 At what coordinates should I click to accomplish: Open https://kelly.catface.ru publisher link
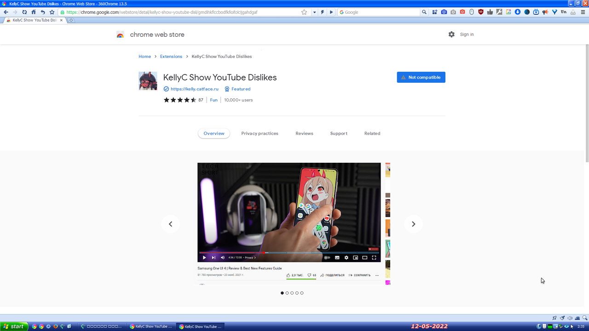click(x=195, y=89)
